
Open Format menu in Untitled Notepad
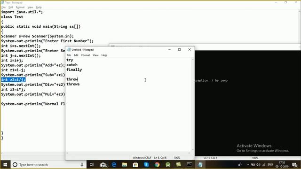[86, 55]
